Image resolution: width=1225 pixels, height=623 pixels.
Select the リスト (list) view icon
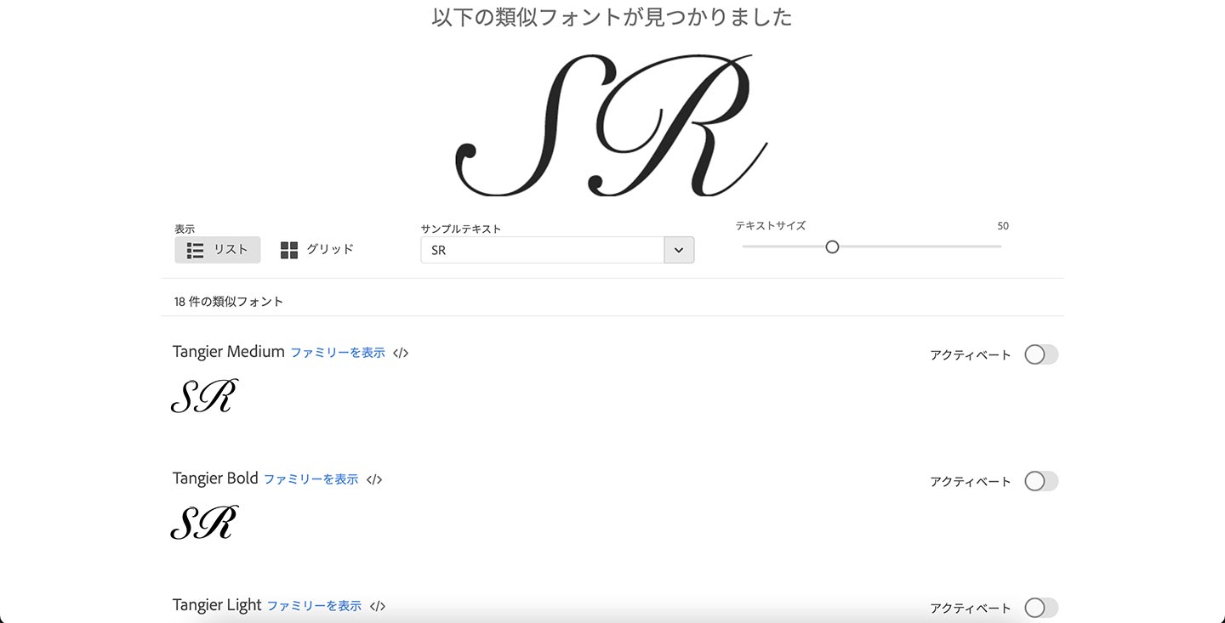218,249
